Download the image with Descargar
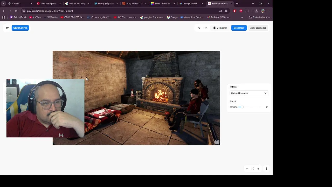Viewport: 332px width, 187px height. [239, 28]
